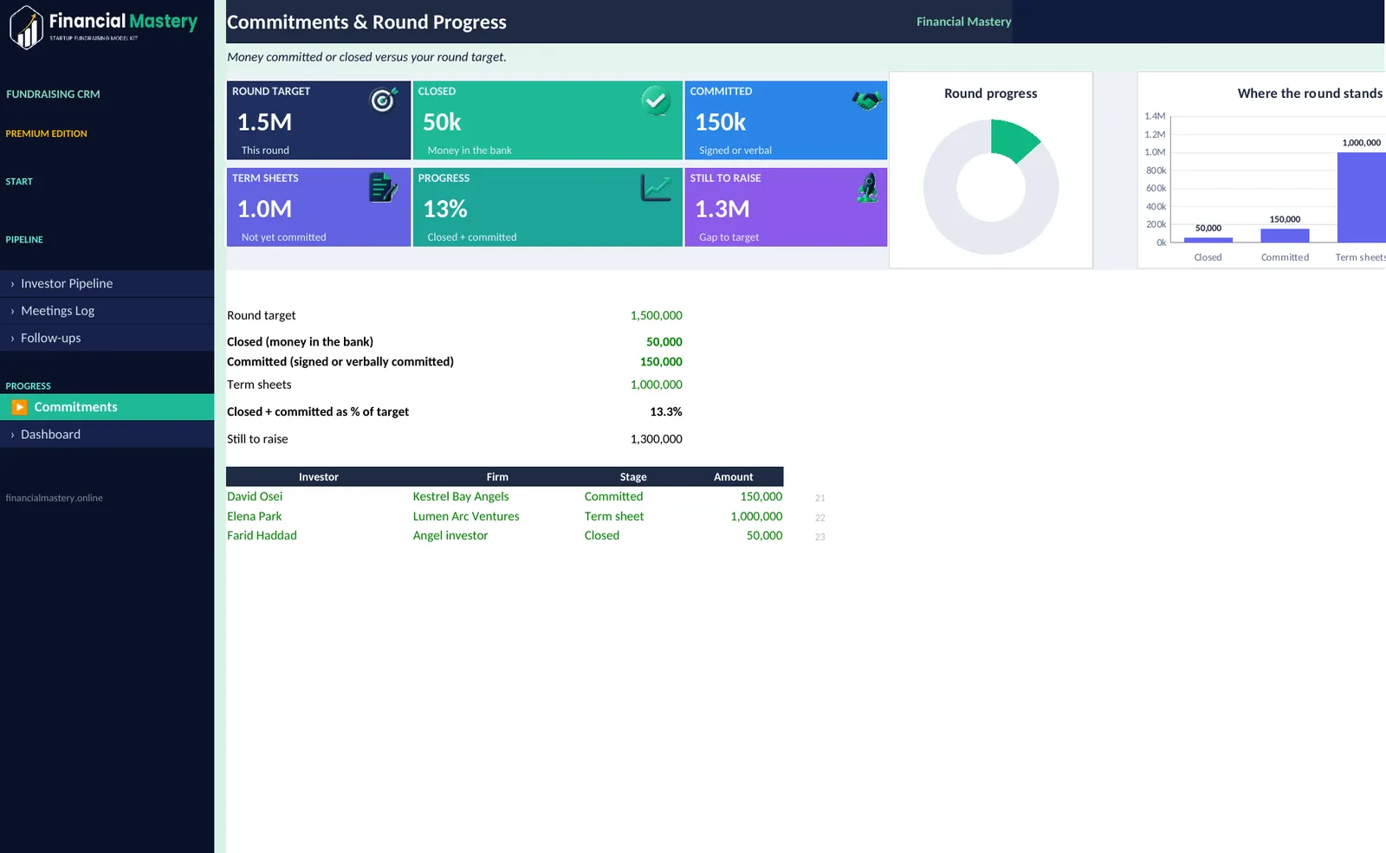Click the target icon on Round Target card
Screen dimensions: 1386x853
point(384,100)
